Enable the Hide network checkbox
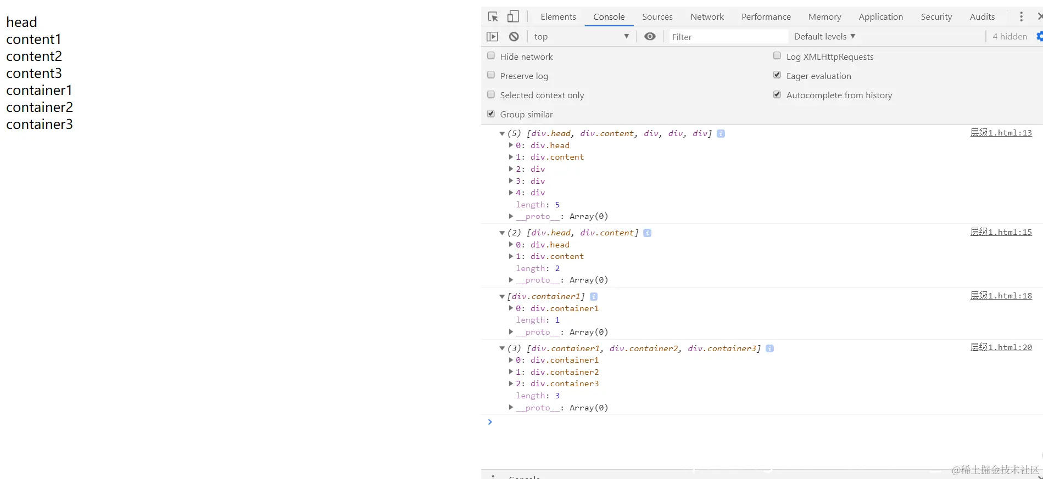 491,55
